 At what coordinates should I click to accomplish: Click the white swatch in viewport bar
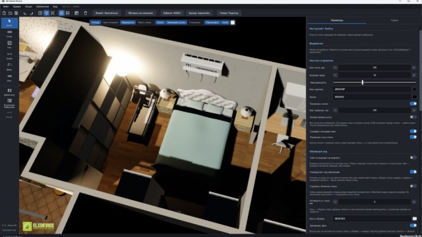tap(233, 22)
